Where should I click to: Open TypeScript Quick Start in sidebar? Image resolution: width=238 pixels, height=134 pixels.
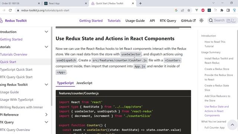click(16, 70)
